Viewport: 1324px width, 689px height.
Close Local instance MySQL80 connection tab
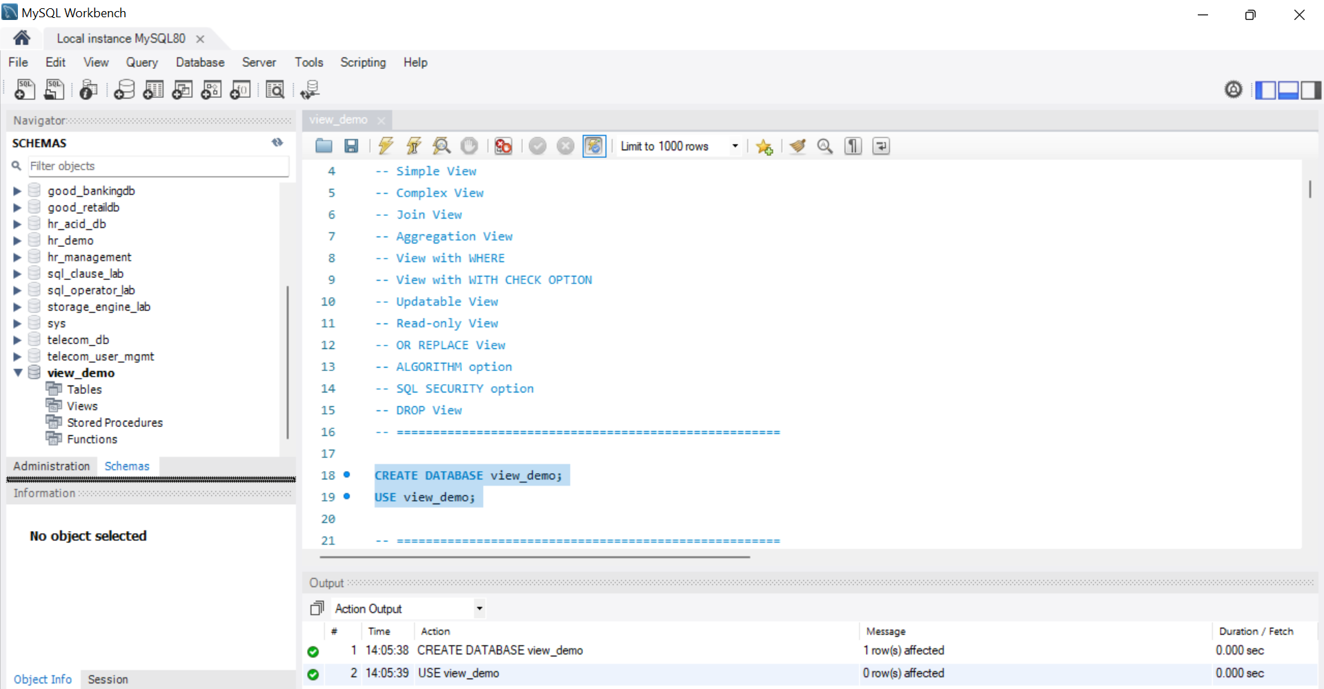[x=200, y=39]
